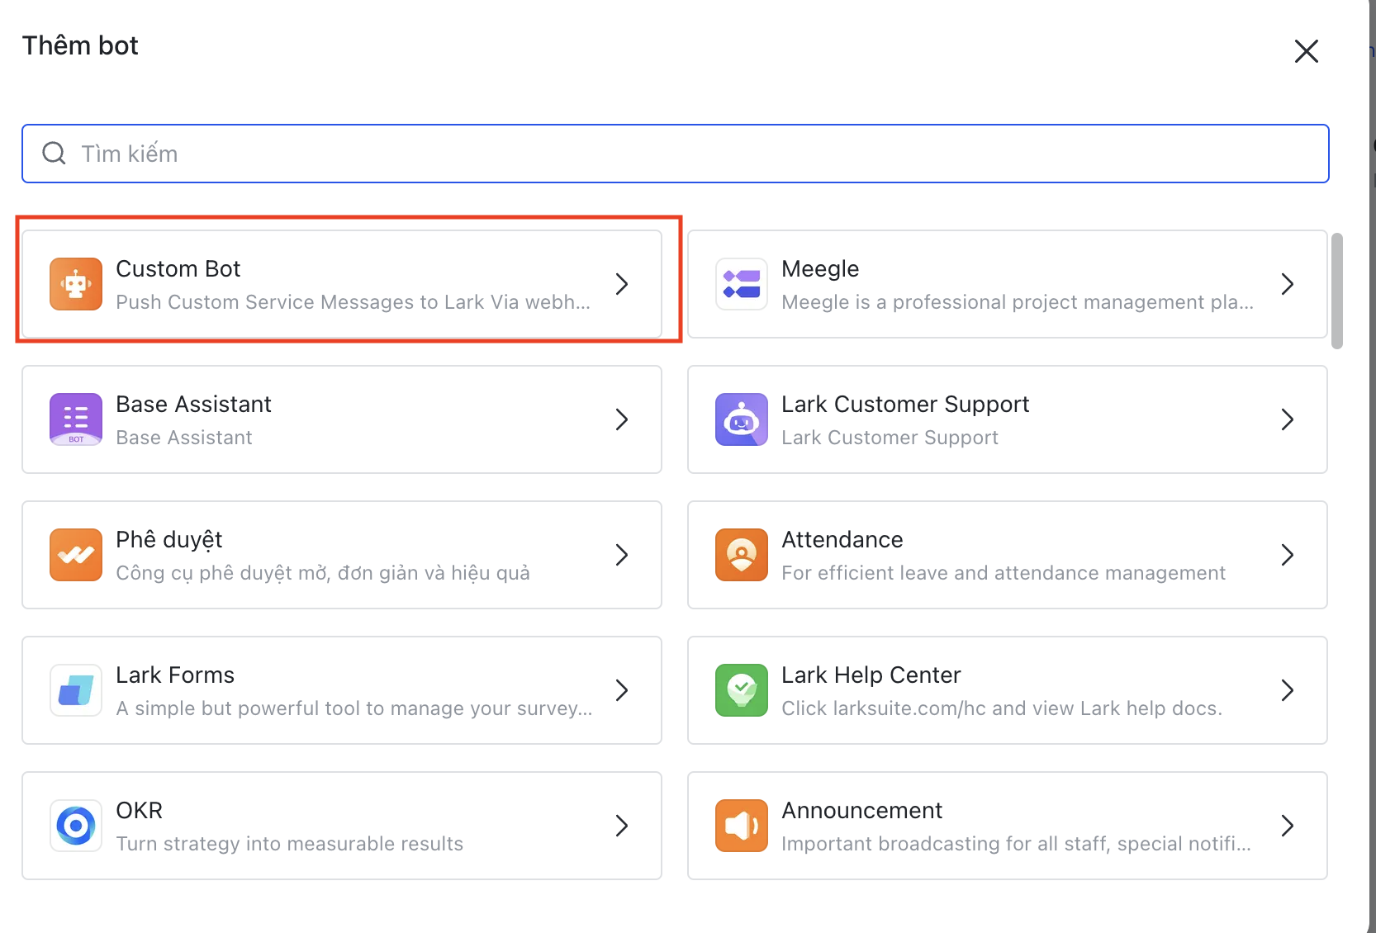Screen dimensions: 1376x933
Task: Click the Announcement megaphone icon
Action: click(741, 826)
